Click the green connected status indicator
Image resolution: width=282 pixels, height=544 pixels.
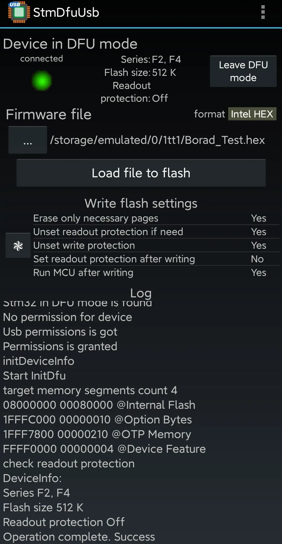pyautogui.click(x=42, y=81)
